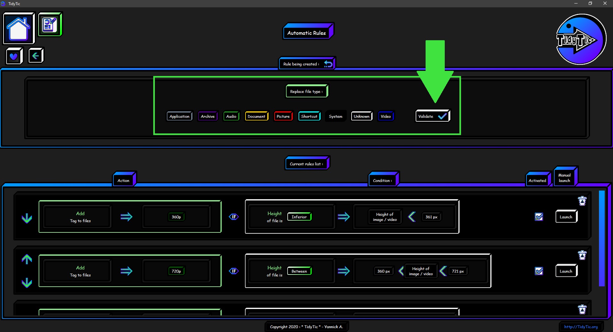The width and height of the screenshot is (613, 332).
Task: Click the Automatic Rules title
Action: 308,32
